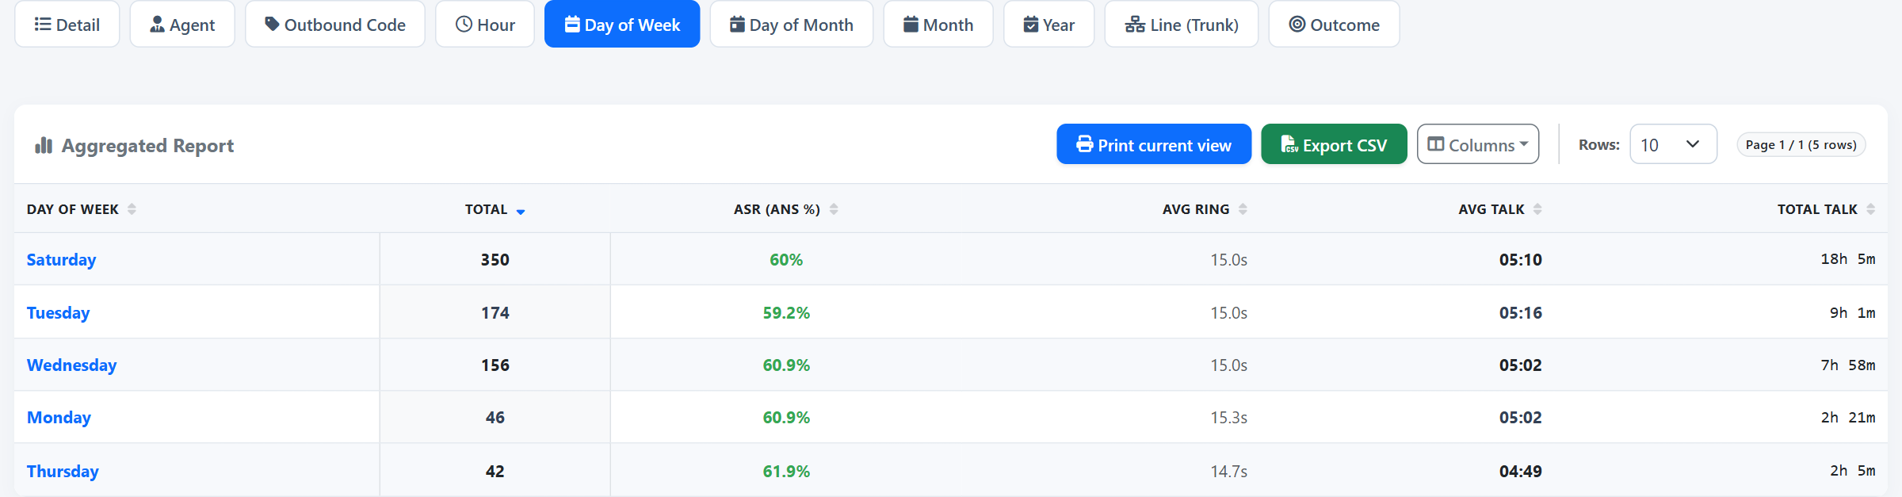The height and width of the screenshot is (497, 1902).
Task: Switch to the Agent tab
Action: coord(182,25)
